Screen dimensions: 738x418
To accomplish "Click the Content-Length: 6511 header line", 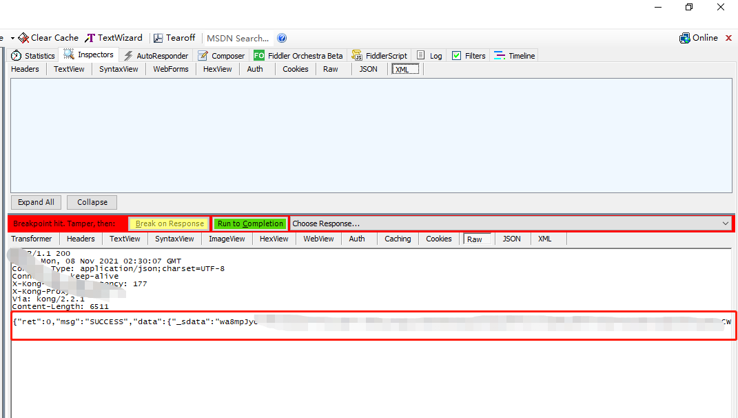I will 61,307.
